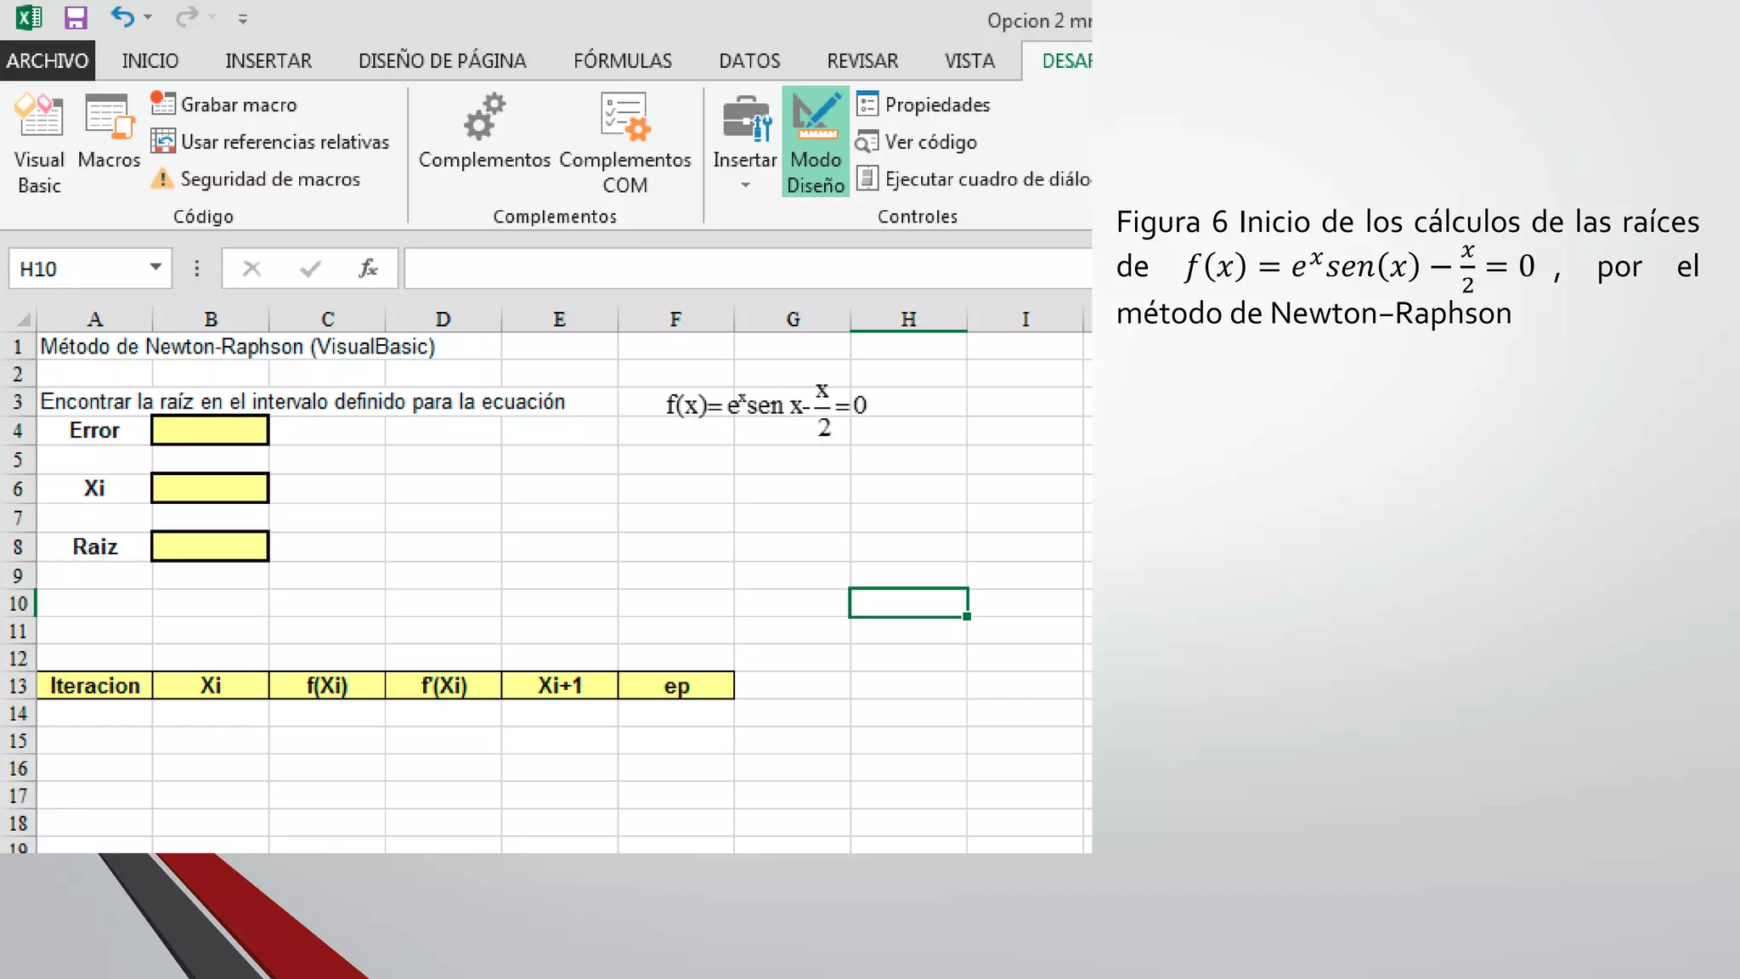Select column B header
1740x979 pixels.
(211, 320)
